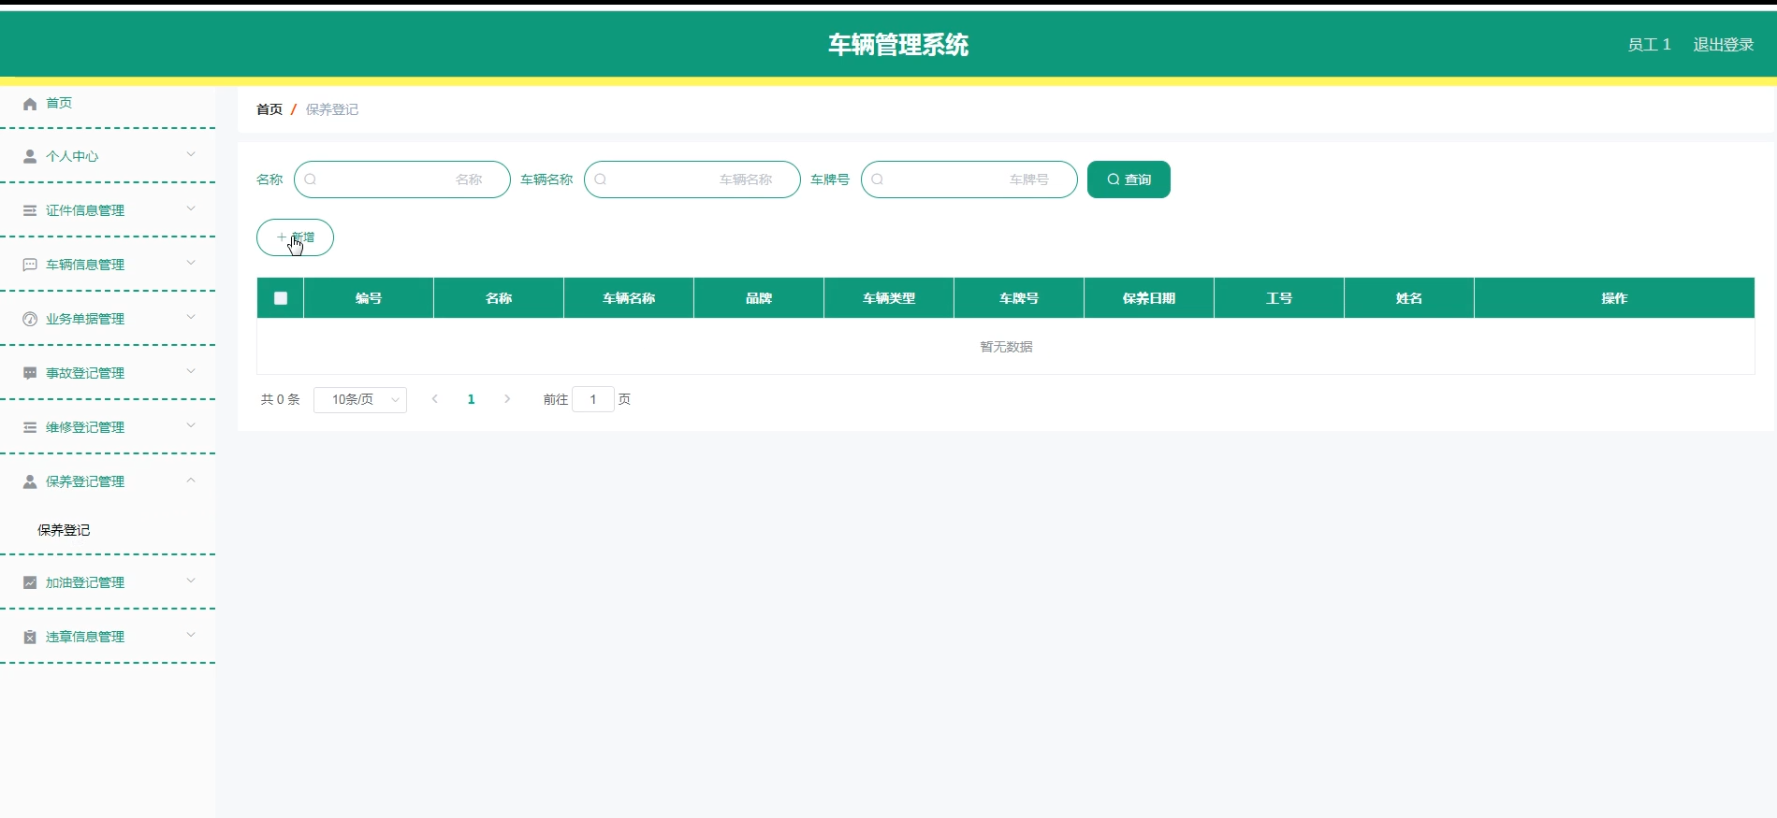
Task: Focus the 车辆名称 search input
Action: point(692,179)
